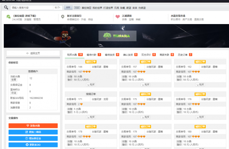Click 常规订单 label on order 171
Screen dimensions: 229x149
click(x=91, y=94)
